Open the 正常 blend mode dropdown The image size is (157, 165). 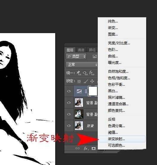click(x=82, y=64)
